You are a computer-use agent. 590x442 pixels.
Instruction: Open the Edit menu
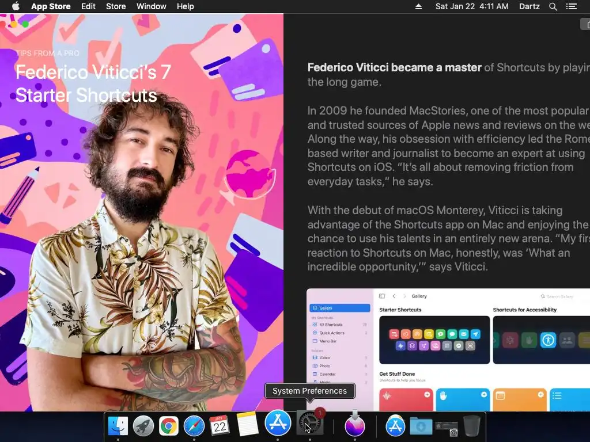click(x=88, y=6)
